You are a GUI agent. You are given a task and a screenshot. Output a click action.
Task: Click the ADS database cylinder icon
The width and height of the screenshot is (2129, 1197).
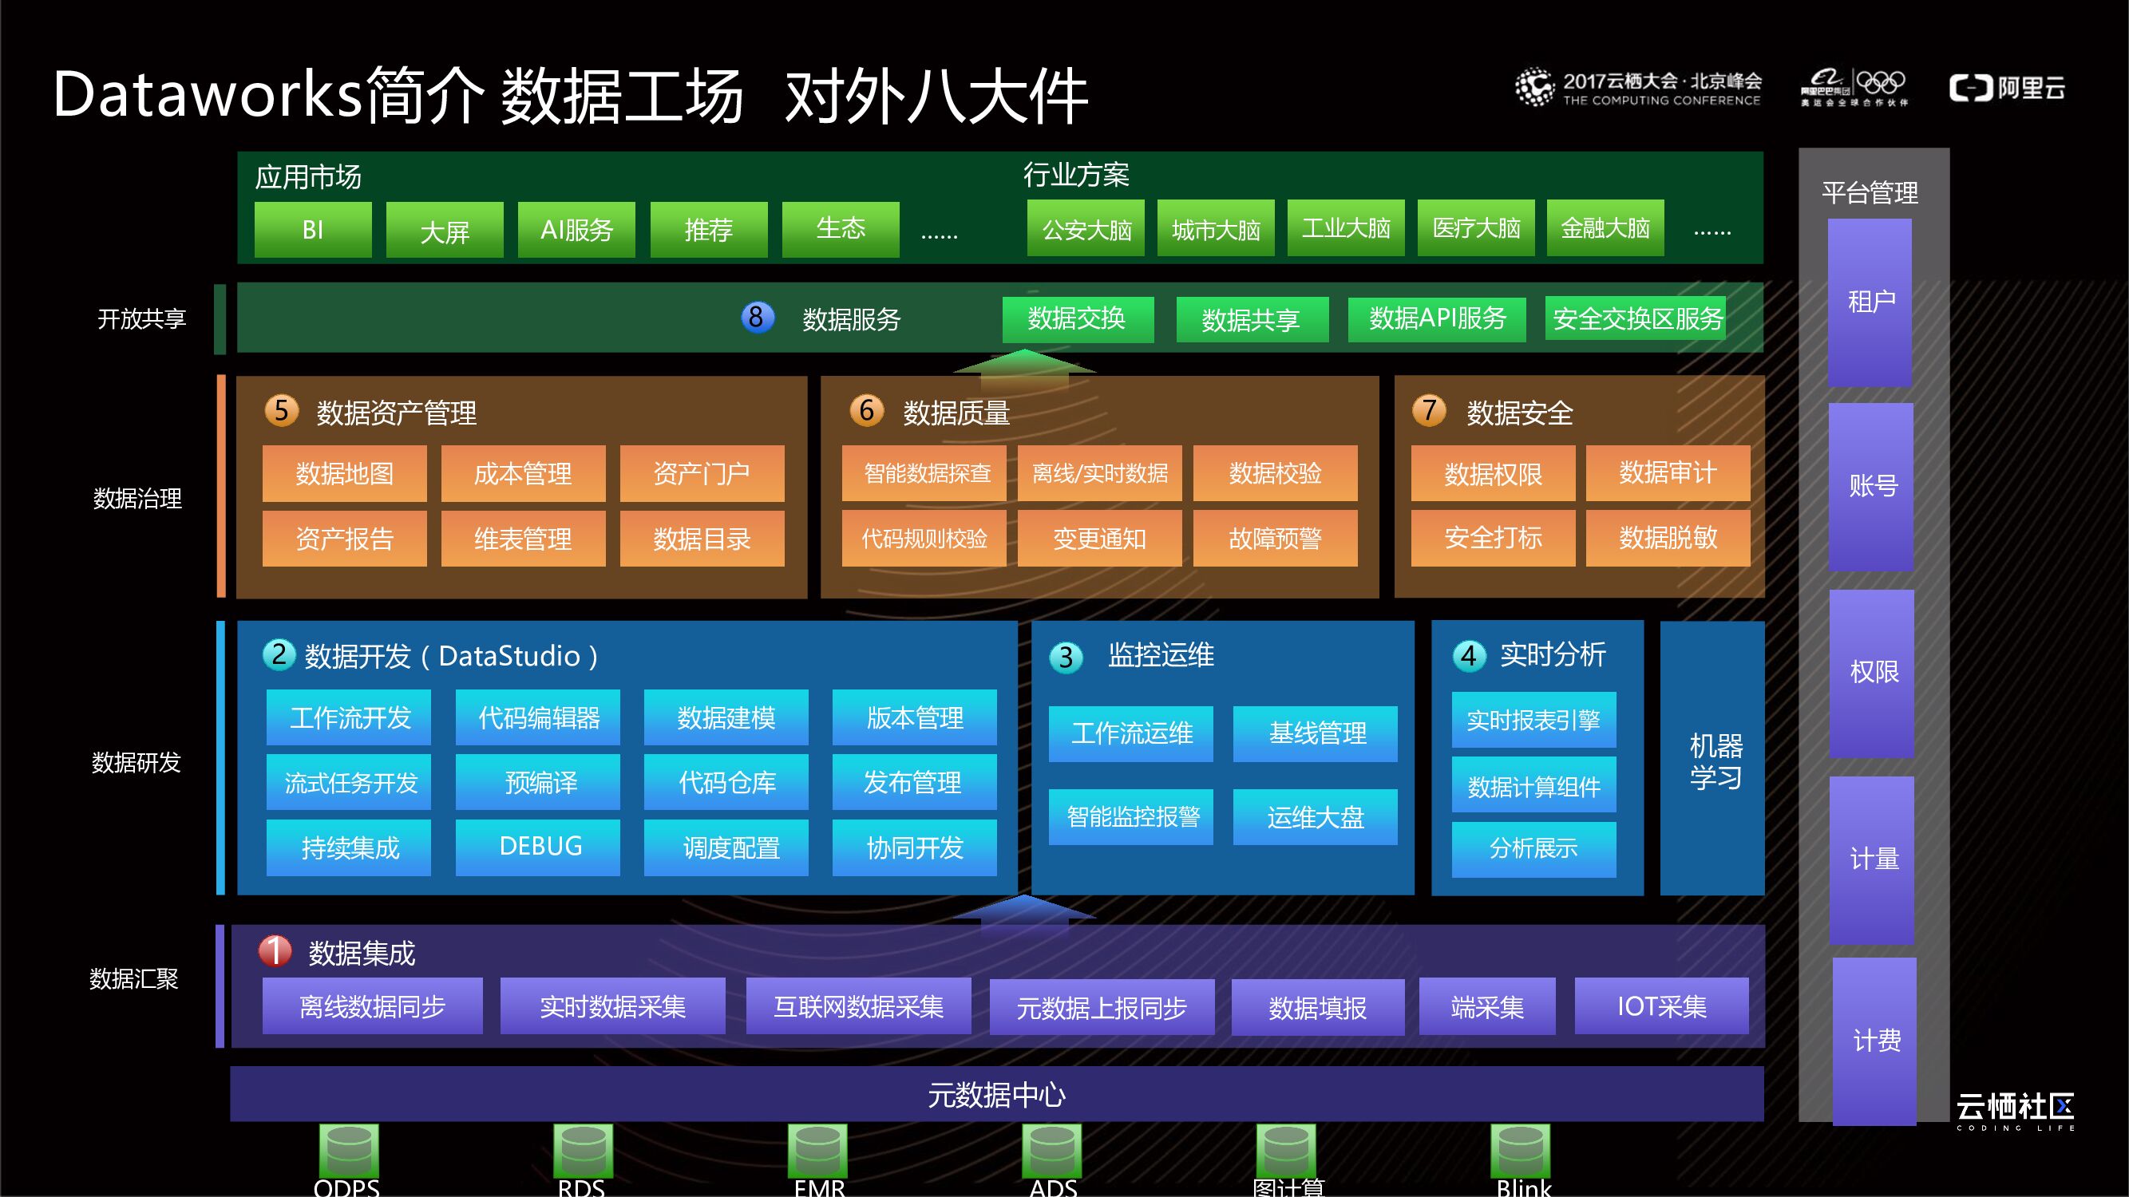click(1051, 1150)
